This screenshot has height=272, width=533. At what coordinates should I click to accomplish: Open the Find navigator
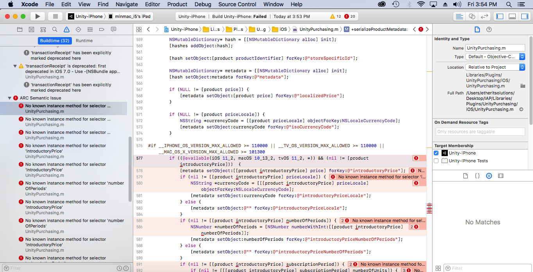pyautogui.click(x=54, y=29)
